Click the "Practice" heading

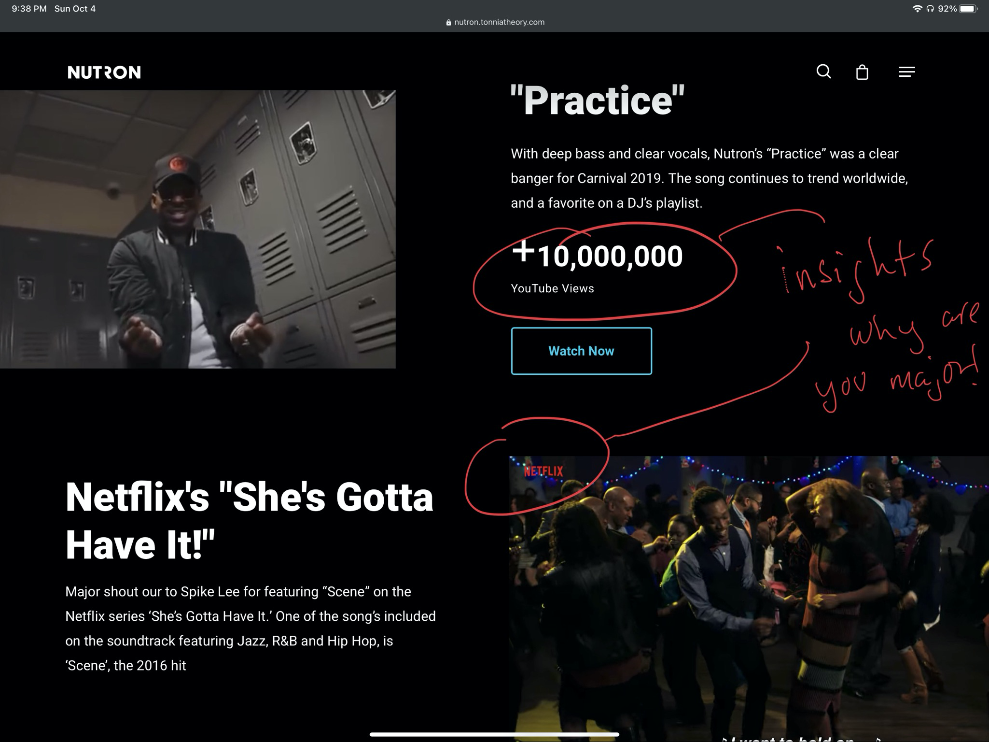pyautogui.click(x=597, y=100)
